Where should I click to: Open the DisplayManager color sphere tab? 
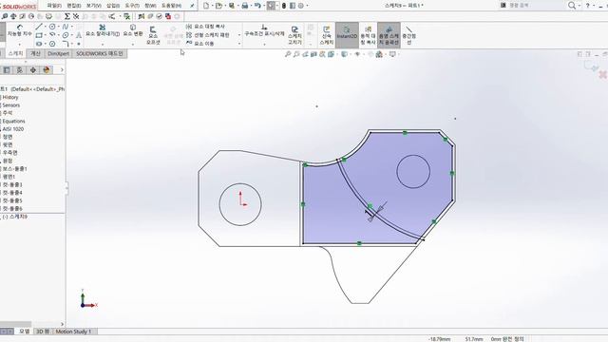(x=47, y=69)
